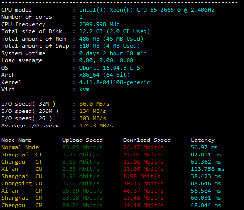Click the Average I/O speed value 174.3 MB/s

(96, 126)
